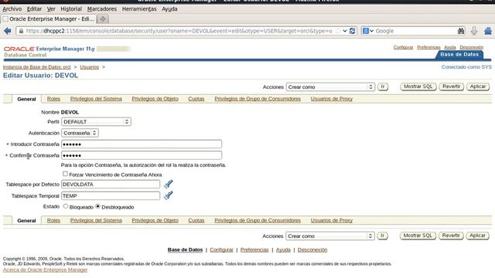This screenshot has height=278, width=495.
Task: Click the Ayuda link at top right
Action: pyautogui.click(x=450, y=47)
